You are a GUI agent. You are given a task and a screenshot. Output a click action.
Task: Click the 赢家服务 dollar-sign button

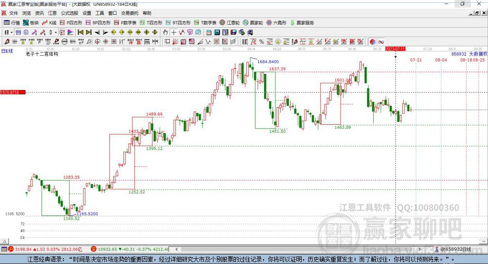pos(302,23)
